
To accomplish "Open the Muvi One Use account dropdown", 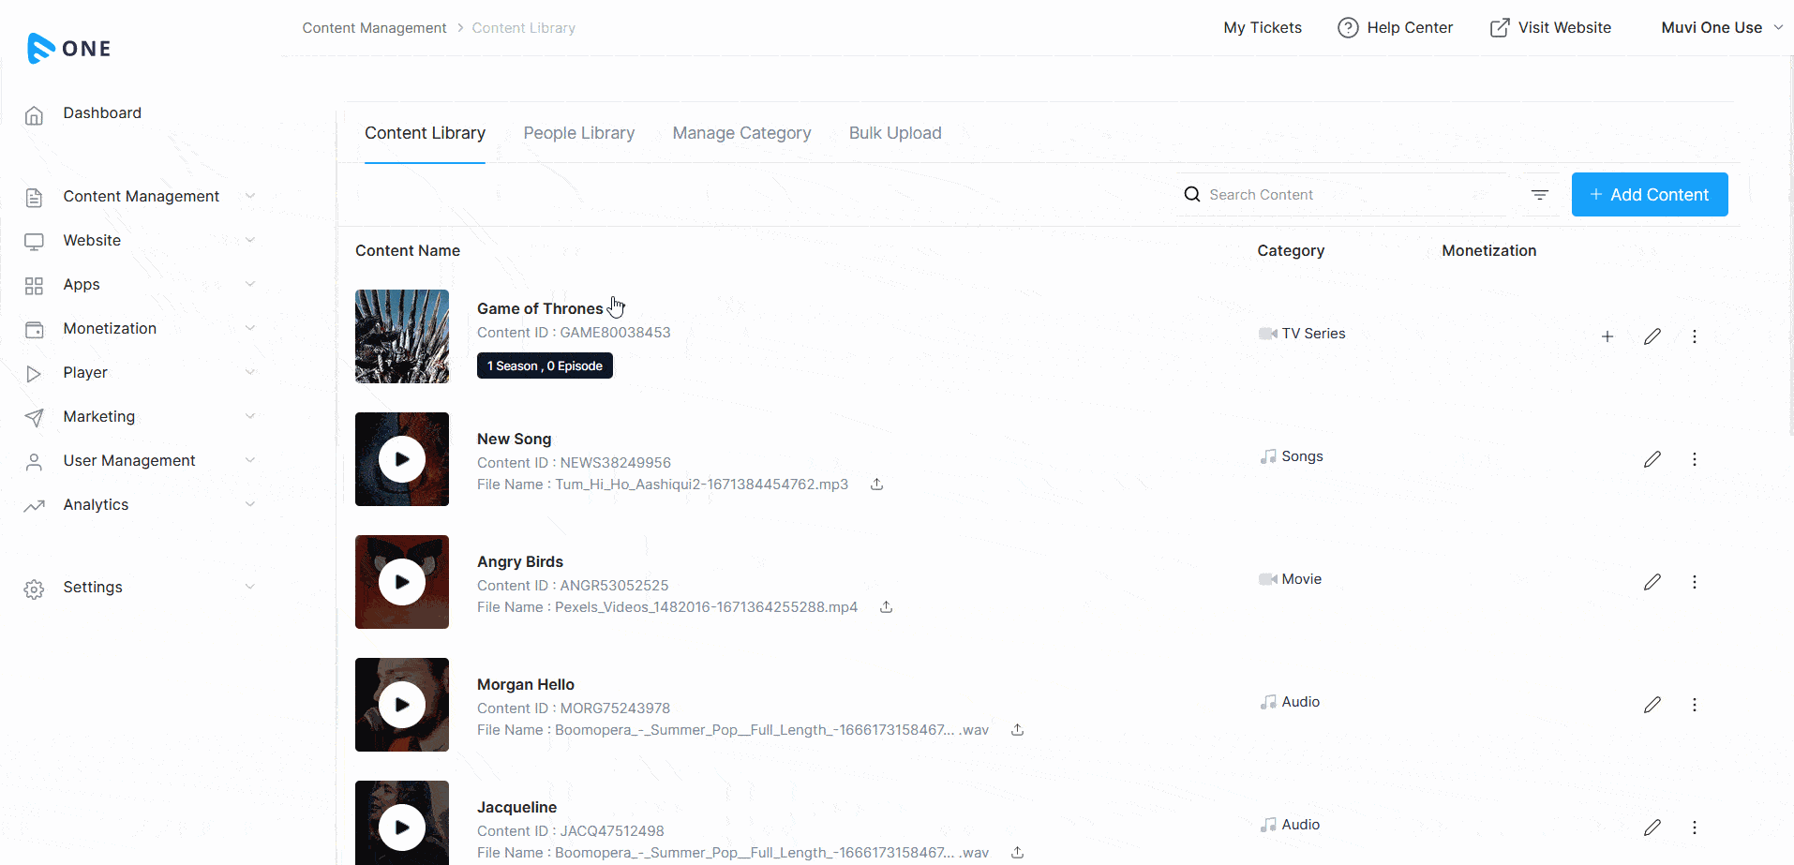I will click(1722, 27).
